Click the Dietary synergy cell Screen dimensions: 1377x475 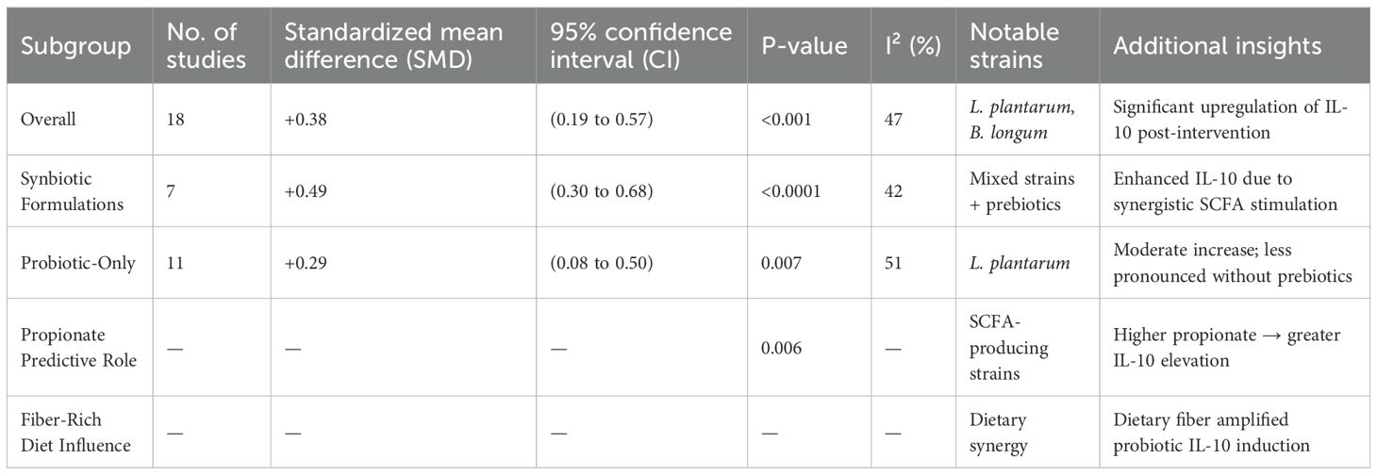(1000, 432)
